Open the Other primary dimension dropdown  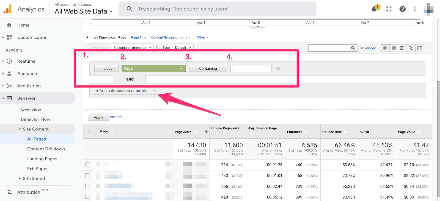(x=203, y=38)
